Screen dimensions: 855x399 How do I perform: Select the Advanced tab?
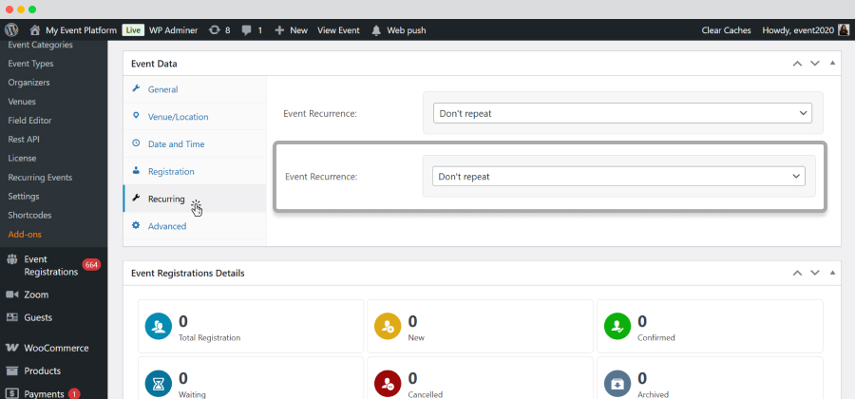point(166,226)
